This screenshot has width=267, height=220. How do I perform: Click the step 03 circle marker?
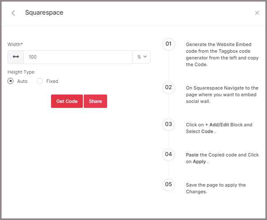pos(168,124)
